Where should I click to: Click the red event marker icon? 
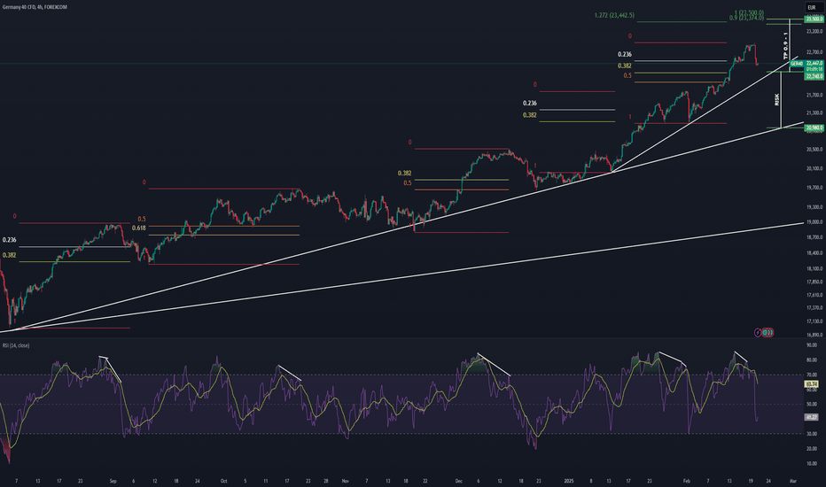point(768,332)
